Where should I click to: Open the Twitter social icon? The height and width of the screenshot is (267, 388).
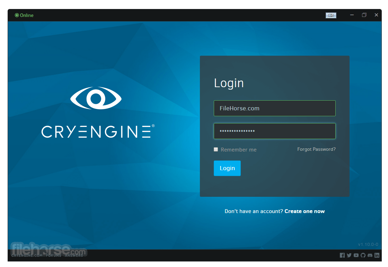tap(349, 255)
